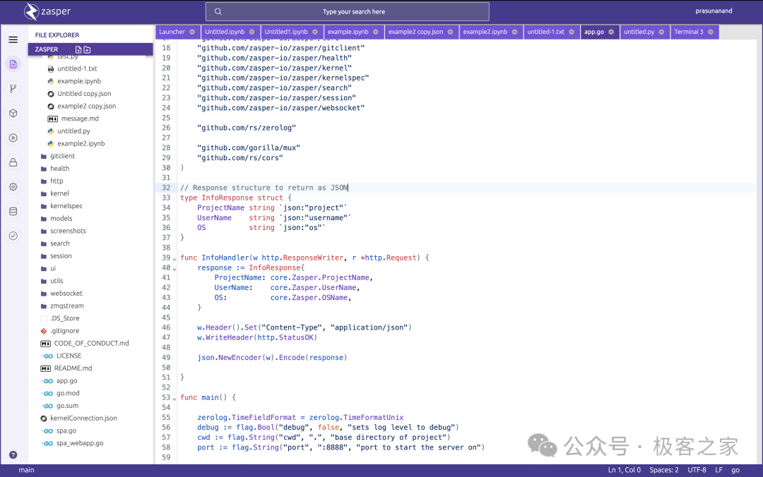
Task: Open the checkmark circle sidebar icon
Action: pyautogui.click(x=13, y=236)
